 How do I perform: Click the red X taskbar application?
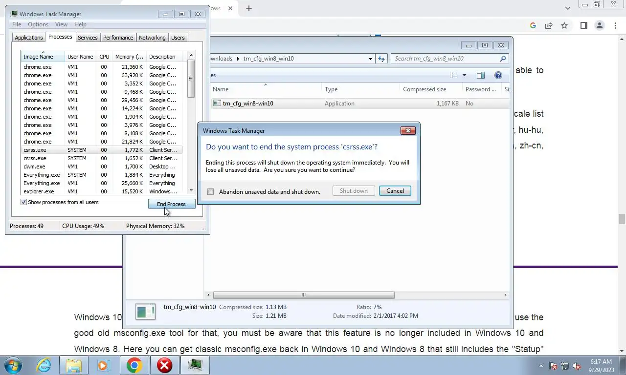tap(164, 365)
